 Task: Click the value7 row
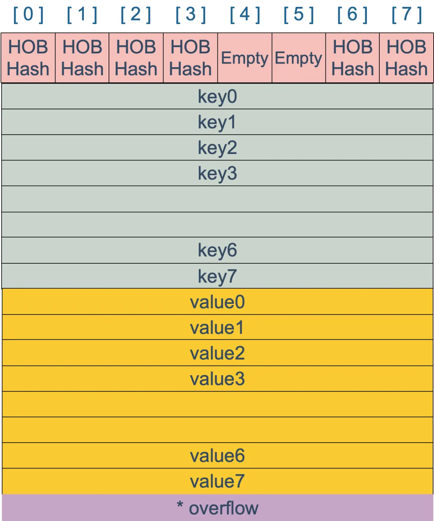coord(217,481)
